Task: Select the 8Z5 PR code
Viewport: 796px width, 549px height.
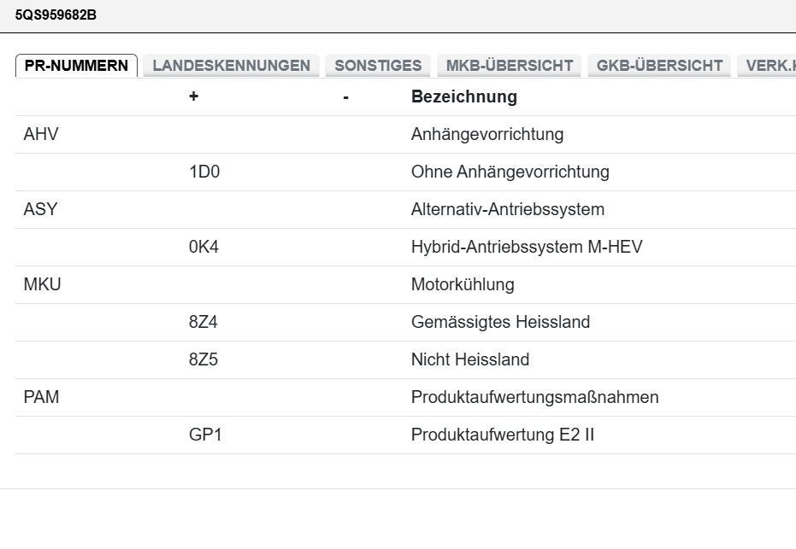Action: pyautogui.click(x=203, y=359)
